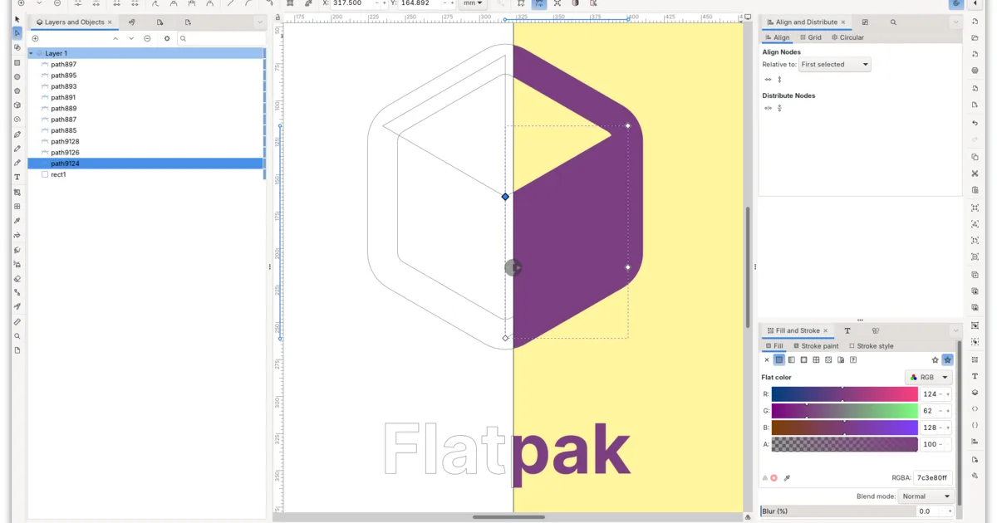The image size is (997, 523).
Task: Select the Measure ruler tool
Action: coord(17,321)
